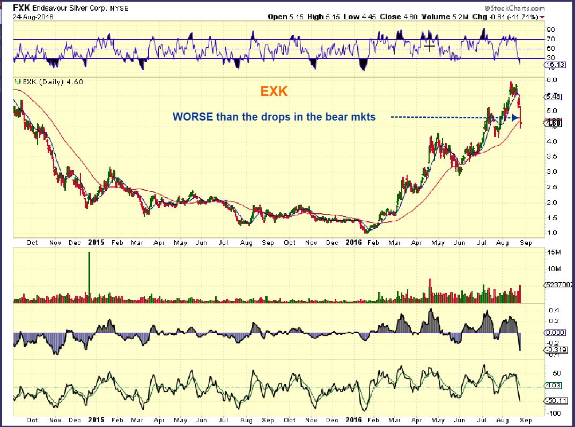
Task: Click the small chart icon before EXK (Daily)
Action: (17, 81)
